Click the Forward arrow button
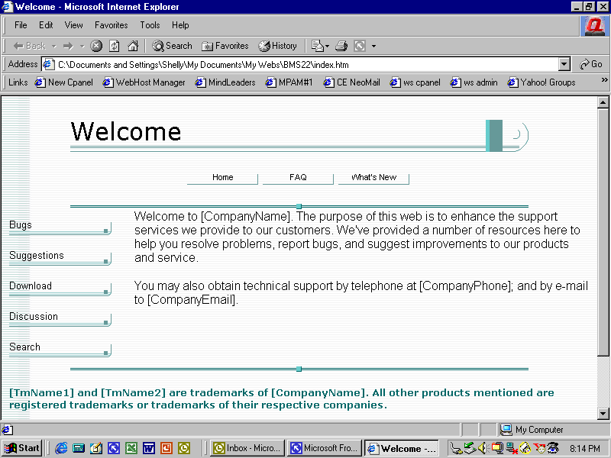 pos(68,47)
